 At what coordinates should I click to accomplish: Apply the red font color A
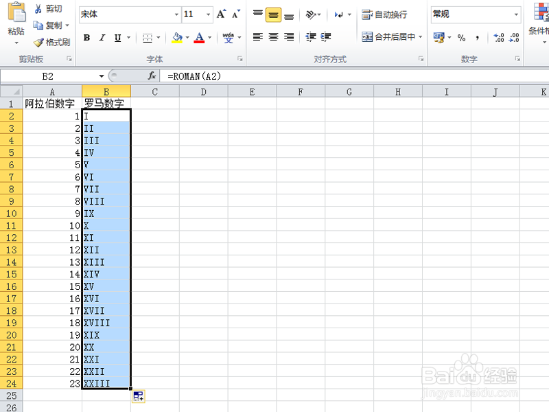coord(199,38)
